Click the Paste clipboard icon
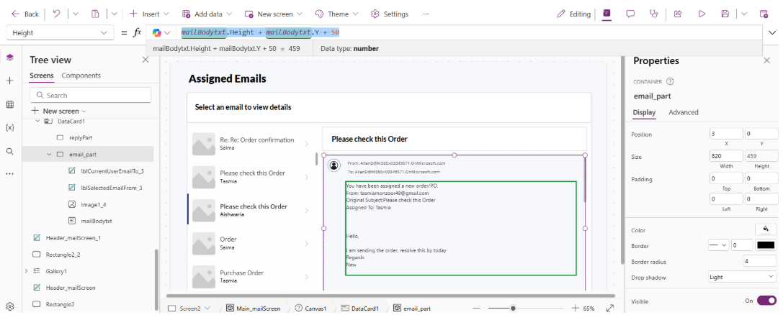The image size is (783, 315). click(x=95, y=14)
